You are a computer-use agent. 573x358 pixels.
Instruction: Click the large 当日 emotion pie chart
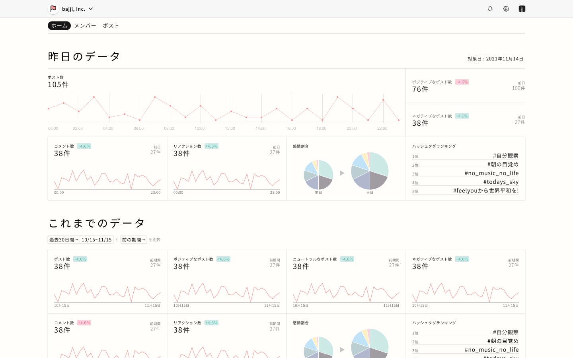pos(370,171)
